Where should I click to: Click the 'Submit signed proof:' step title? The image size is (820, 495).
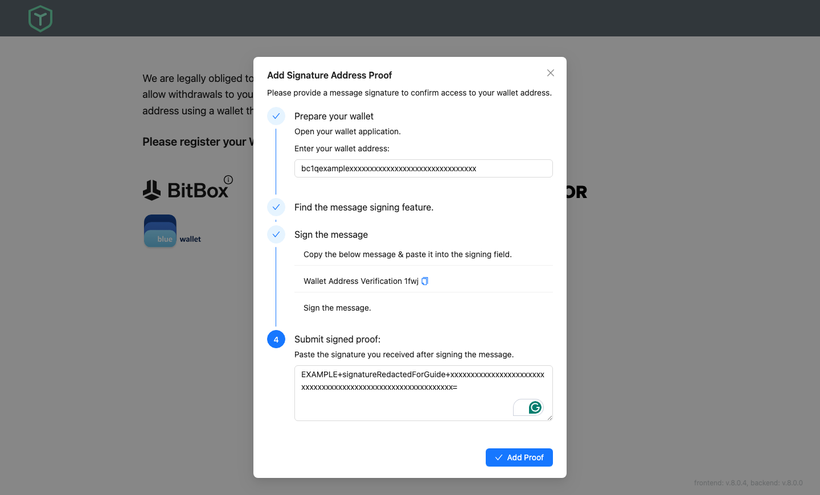pyautogui.click(x=337, y=339)
